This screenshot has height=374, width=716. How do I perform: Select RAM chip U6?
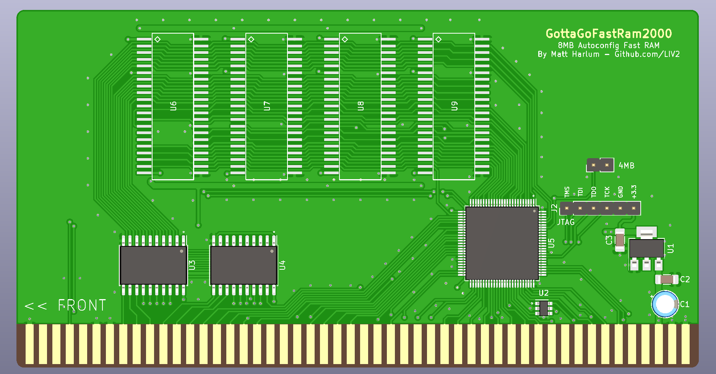(x=172, y=105)
